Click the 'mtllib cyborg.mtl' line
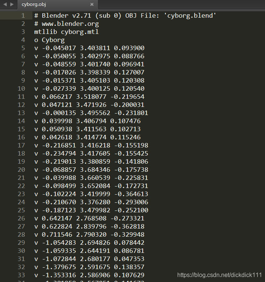Screen dimensions: 265x282 pos(66,32)
